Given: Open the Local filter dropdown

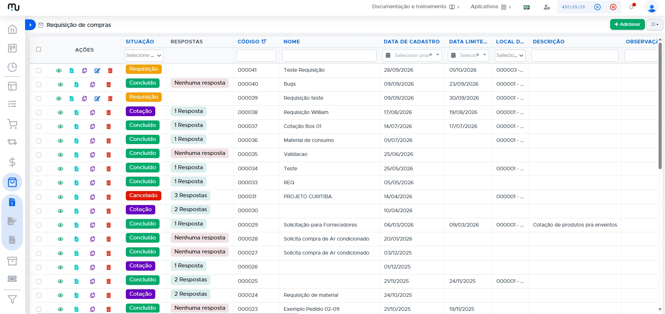Looking at the screenshot, I should [x=510, y=56].
